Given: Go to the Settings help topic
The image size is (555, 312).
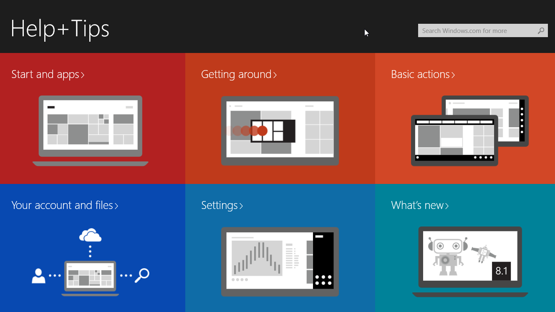Looking at the screenshot, I should coord(219,205).
